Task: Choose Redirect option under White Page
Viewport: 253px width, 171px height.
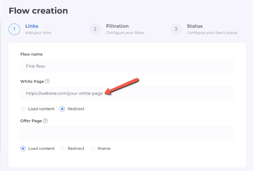Action: [x=63, y=109]
